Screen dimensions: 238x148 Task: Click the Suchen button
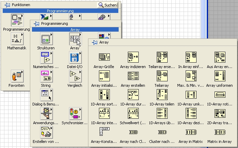click(107, 5)
